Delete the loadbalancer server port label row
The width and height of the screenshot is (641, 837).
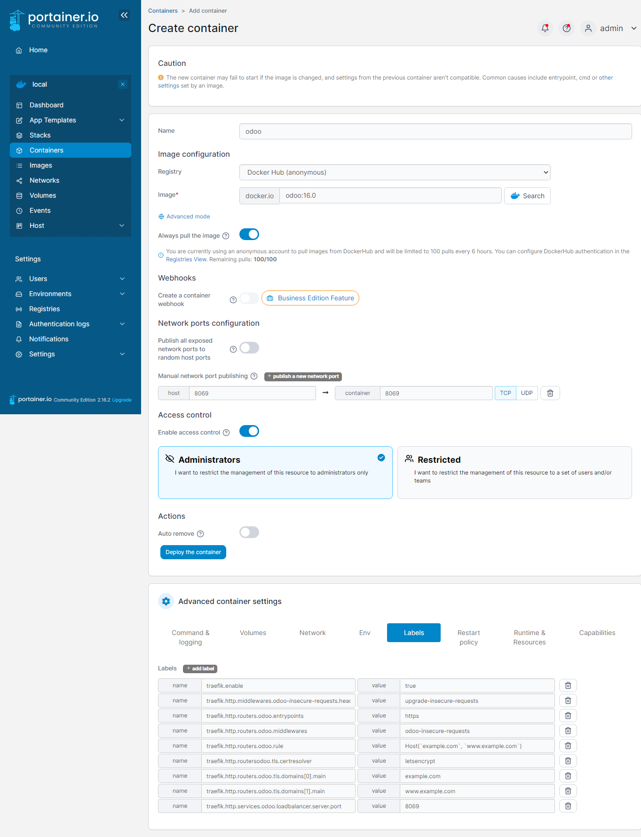(568, 806)
